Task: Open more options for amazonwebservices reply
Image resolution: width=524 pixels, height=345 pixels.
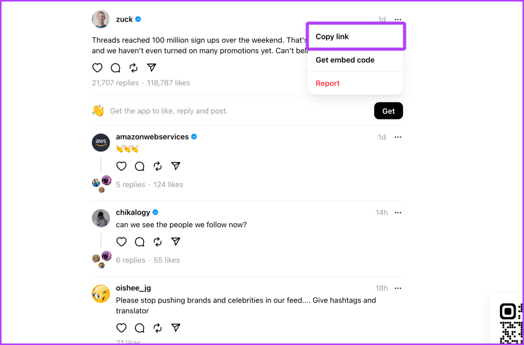Action: tap(398, 137)
